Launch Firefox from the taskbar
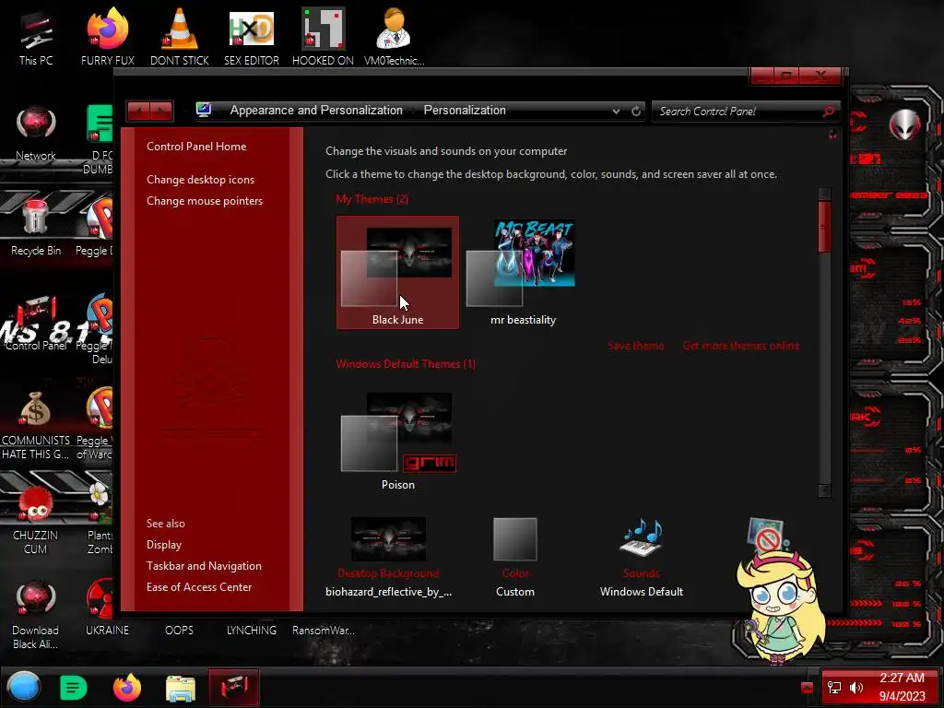 [127, 688]
